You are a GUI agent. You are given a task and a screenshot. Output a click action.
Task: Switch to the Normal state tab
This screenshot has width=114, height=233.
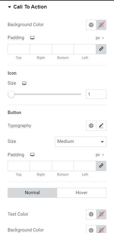point(32,193)
